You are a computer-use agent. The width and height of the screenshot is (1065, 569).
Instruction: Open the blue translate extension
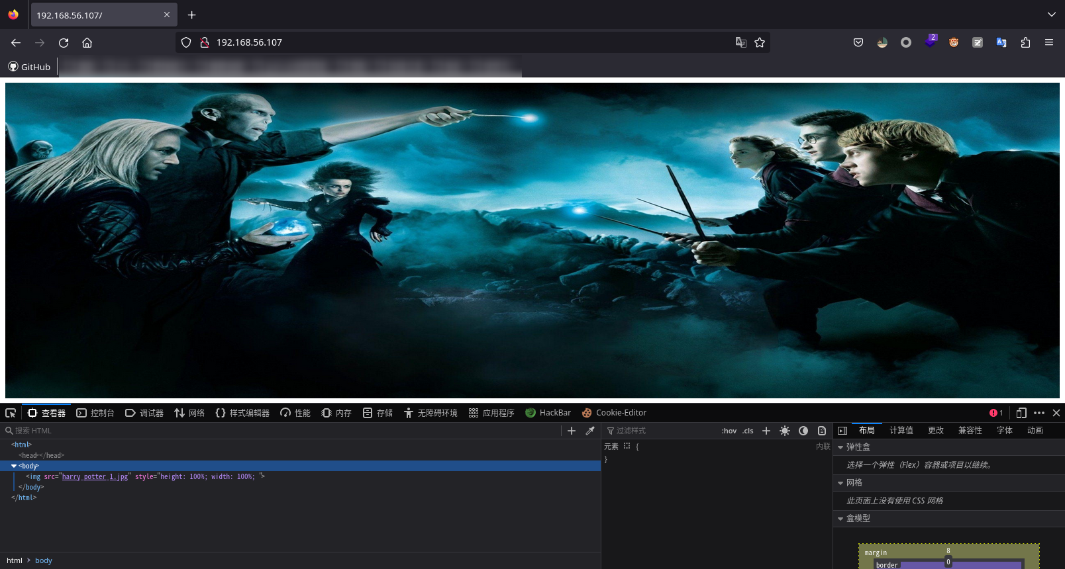click(1001, 42)
